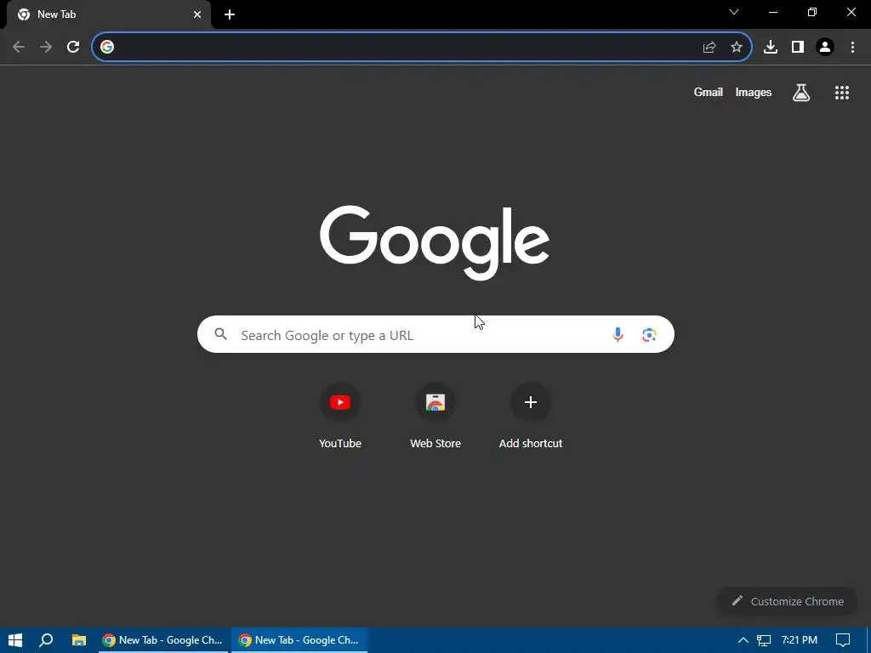
Task: Switch to the first Chrome taskbar window
Action: pyautogui.click(x=162, y=640)
